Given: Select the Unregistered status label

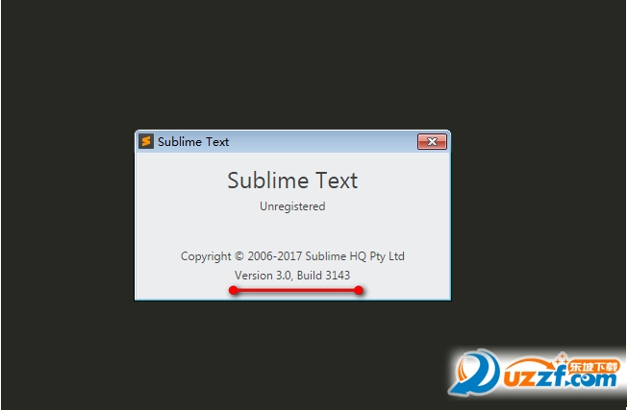Looking at the screenshot, I should 292,206.
